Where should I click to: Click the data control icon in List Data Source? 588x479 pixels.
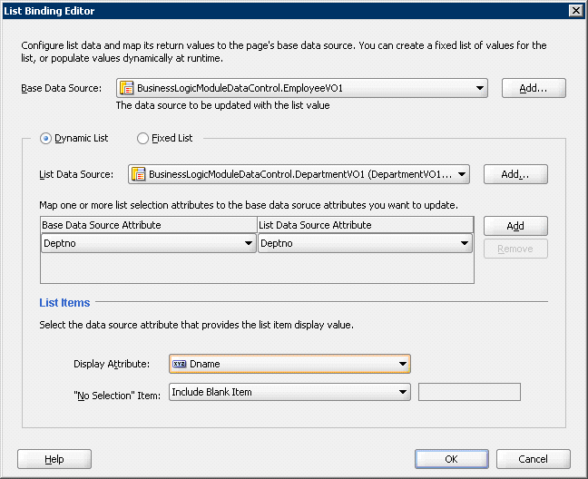139,174
